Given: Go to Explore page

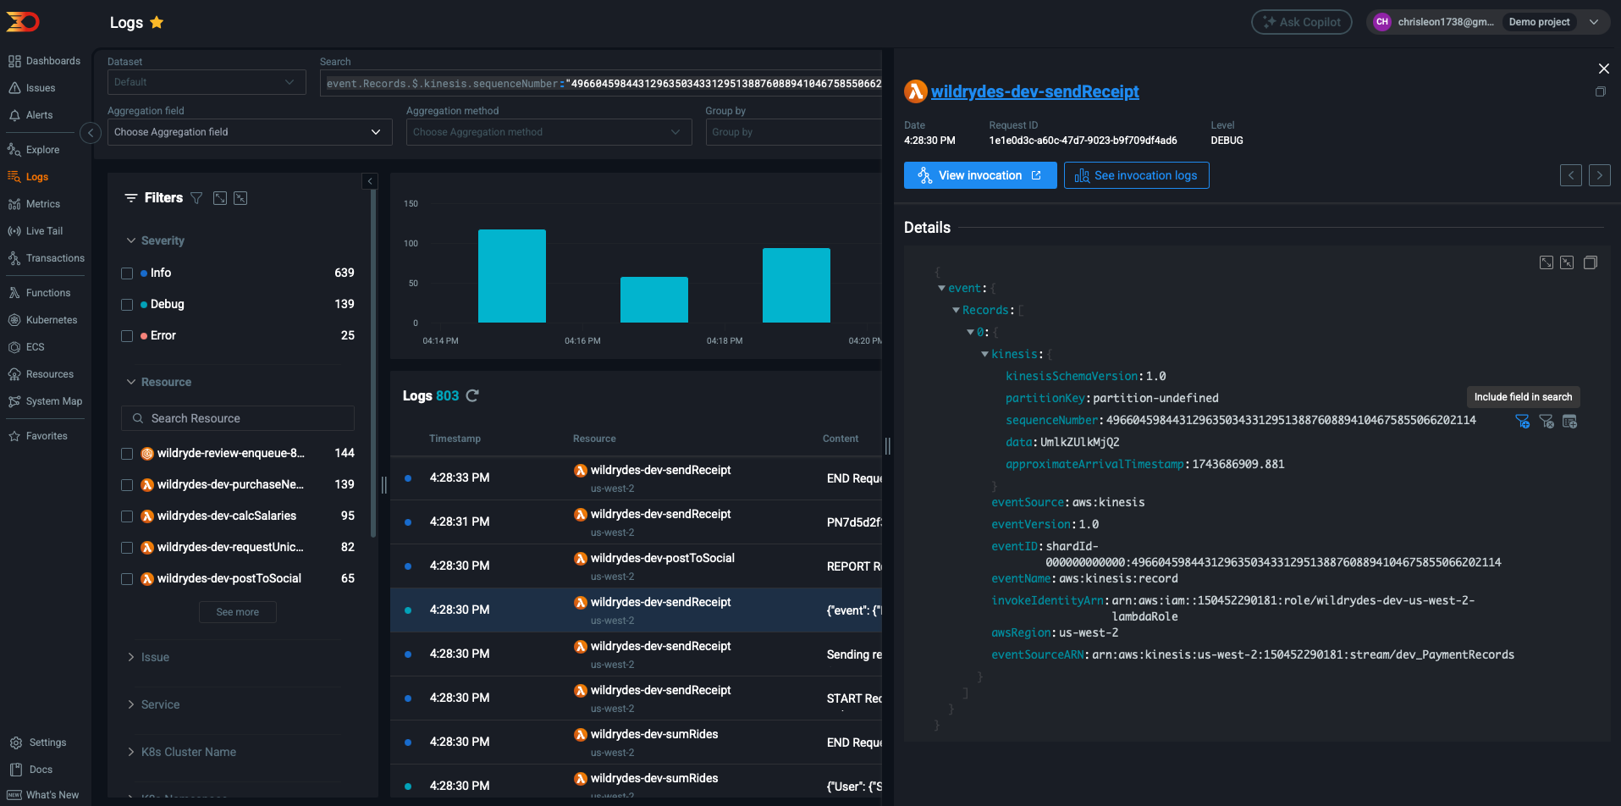Looking at the screenshot, I should click(34, 150).
